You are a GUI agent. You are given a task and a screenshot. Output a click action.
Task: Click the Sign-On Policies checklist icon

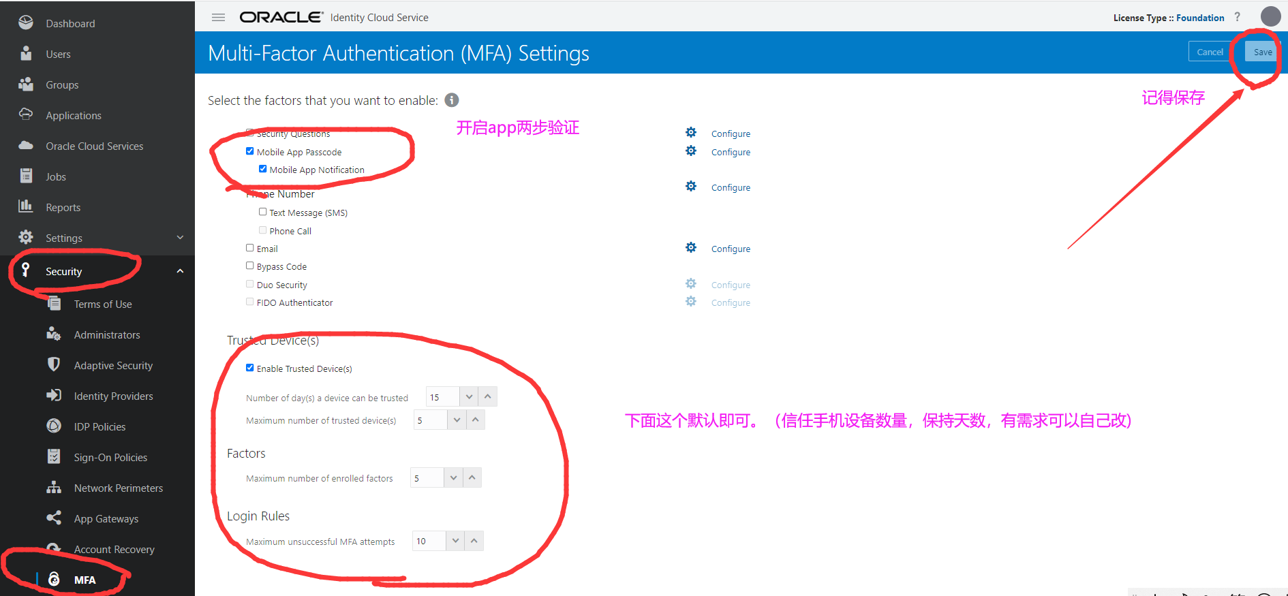(54, 456)
